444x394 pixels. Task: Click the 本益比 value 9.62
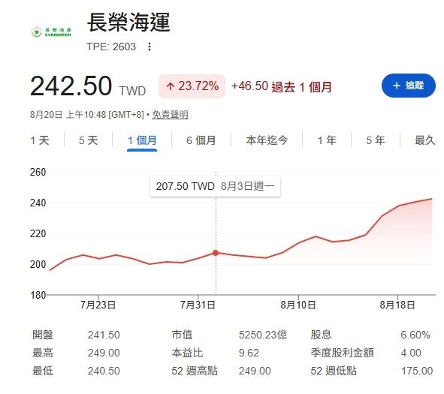click(x=249, y=353)
